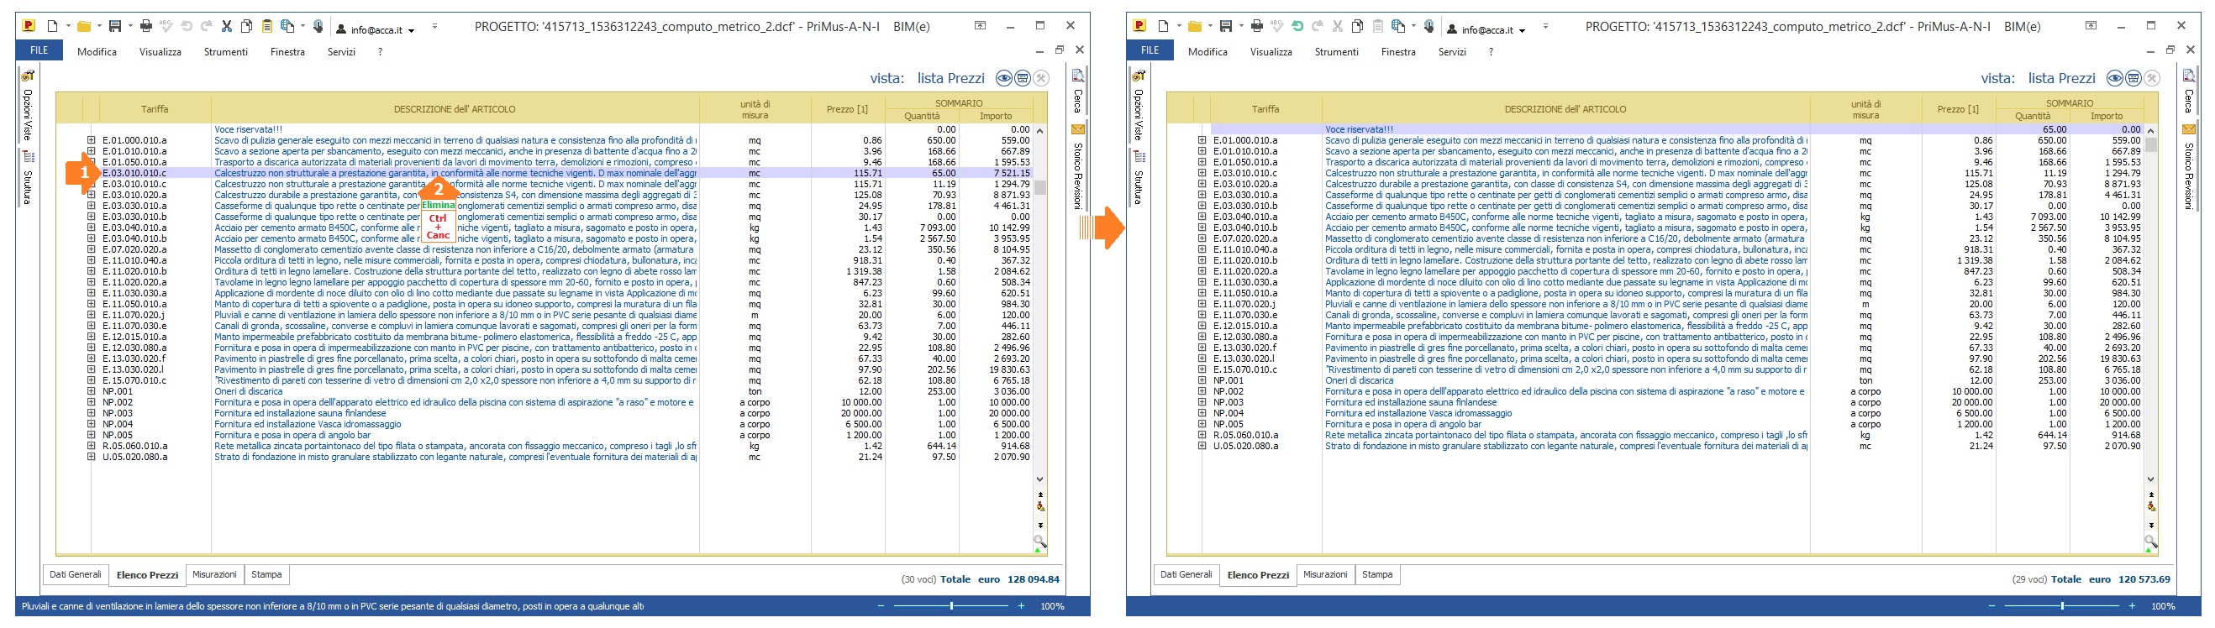Open folder dropdown arrow in left window

click(99, 27)
